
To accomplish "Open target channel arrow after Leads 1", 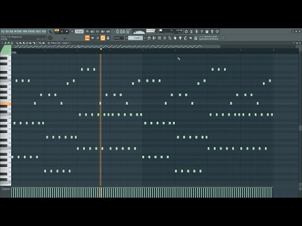I will tap(70, 43).
